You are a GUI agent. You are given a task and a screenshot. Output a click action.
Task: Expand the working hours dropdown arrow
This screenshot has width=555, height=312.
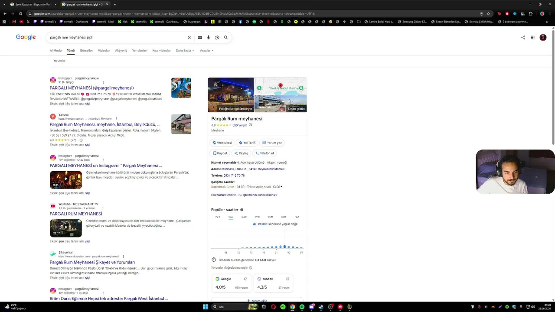pos(281,187)
